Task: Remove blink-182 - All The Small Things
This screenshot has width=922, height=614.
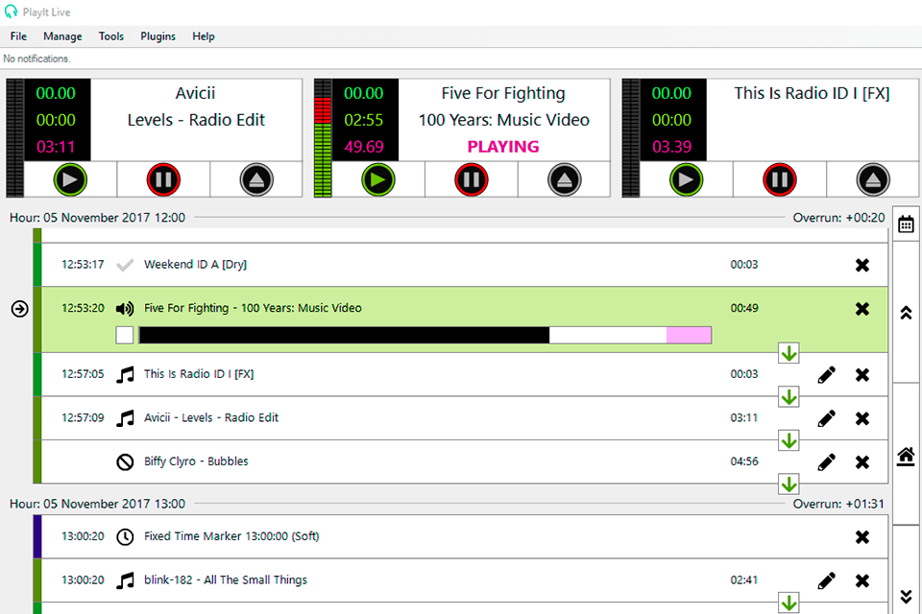Action: pos(862,580)
